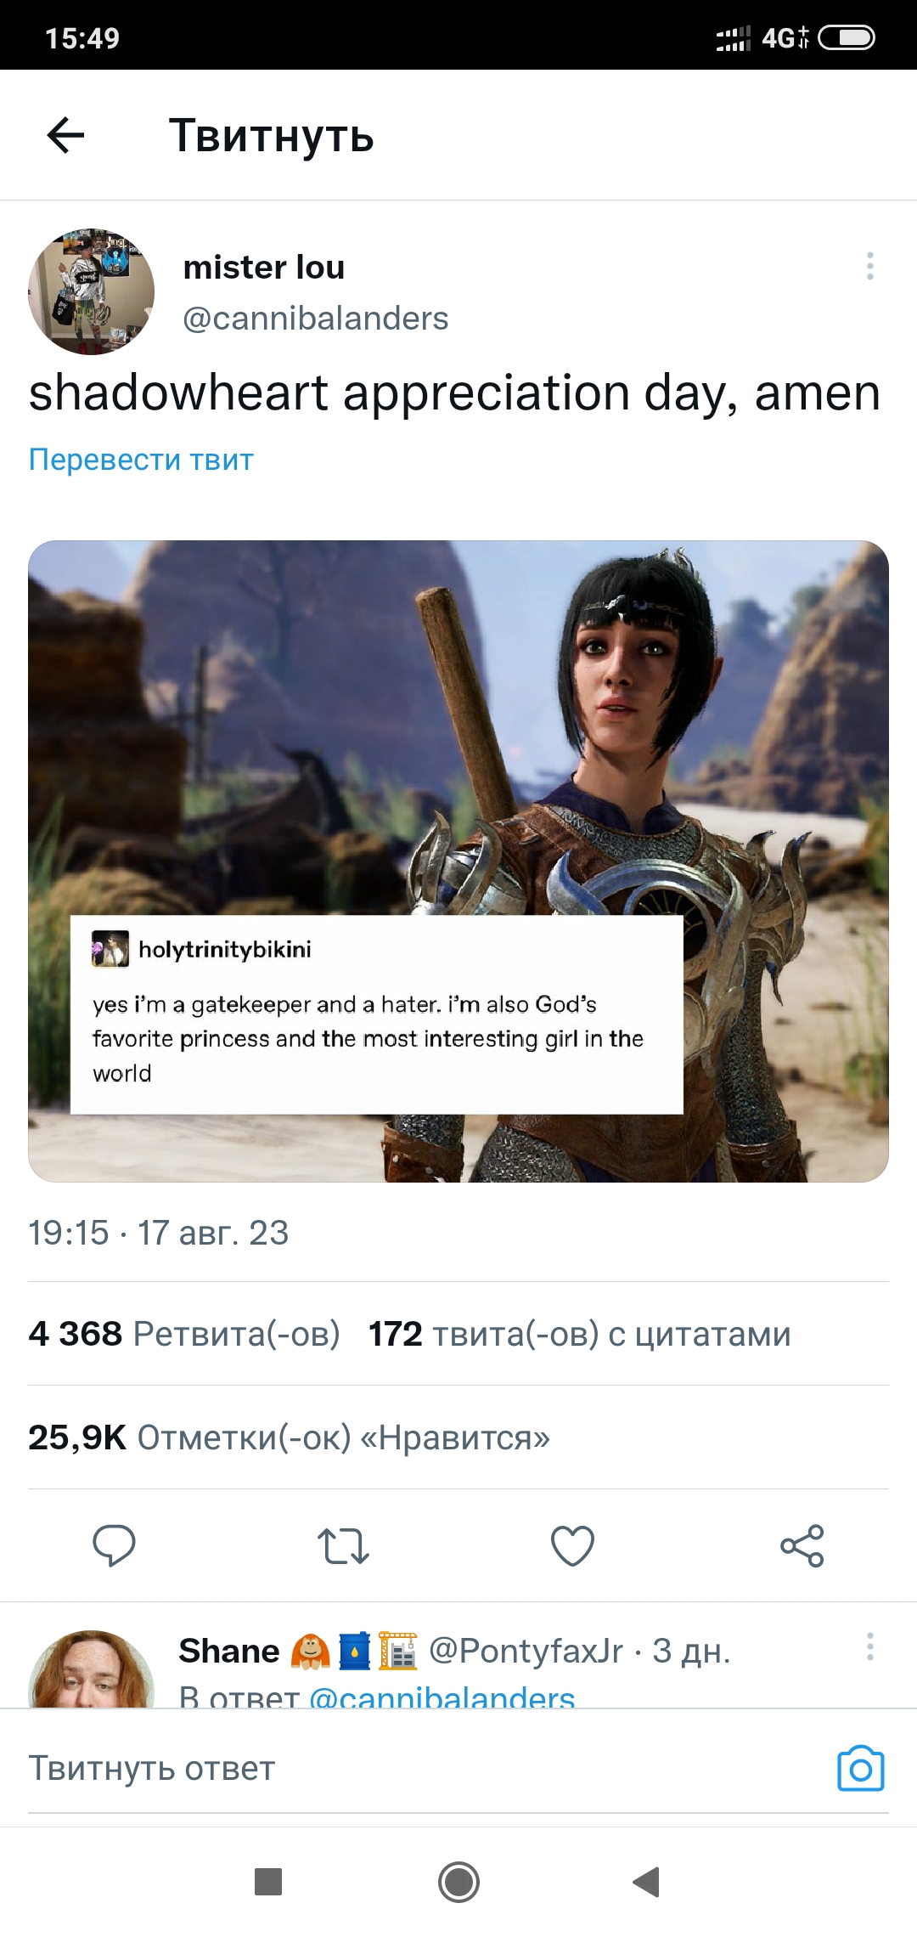Click the 'Перевести твит' translate link
This screenshot has height=1937, width=917.
pos(141,460)
